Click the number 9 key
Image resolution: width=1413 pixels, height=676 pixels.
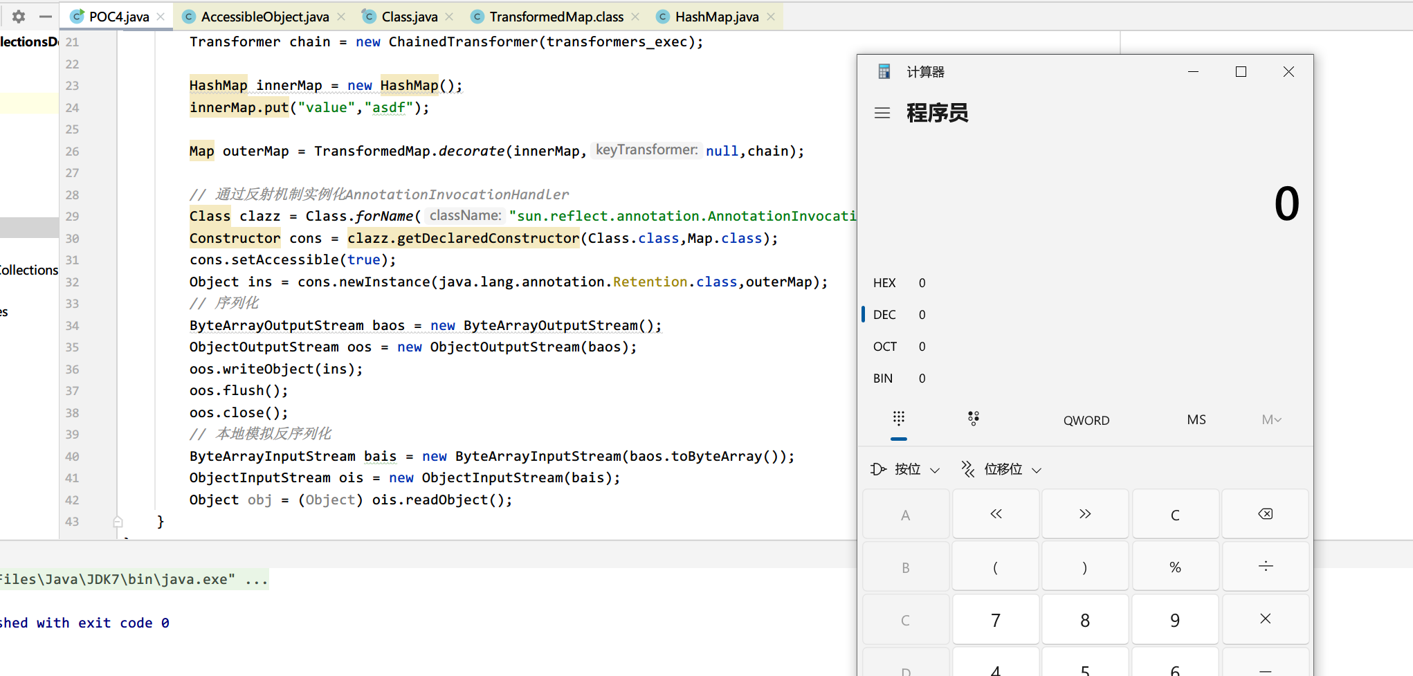pos(1175,619)
